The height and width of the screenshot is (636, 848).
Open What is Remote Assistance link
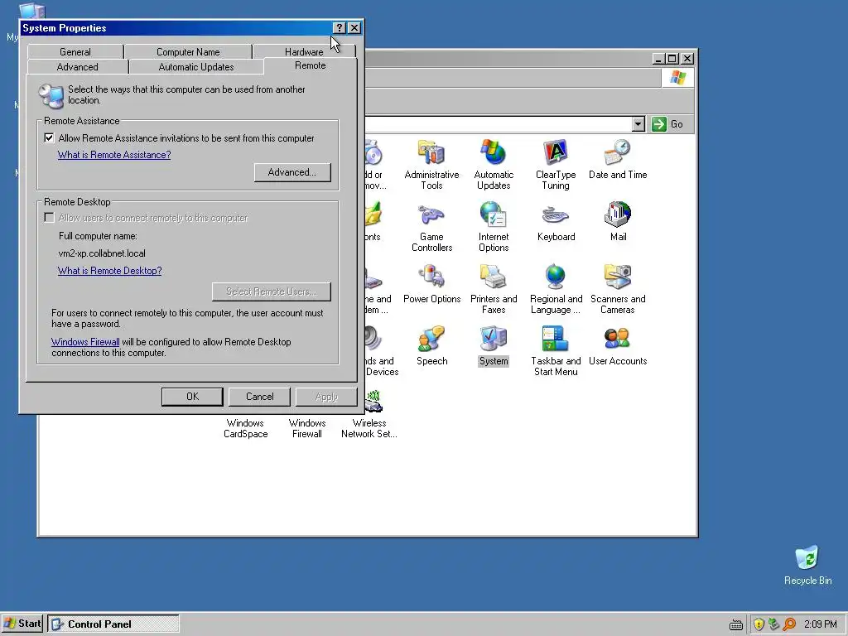114,155
